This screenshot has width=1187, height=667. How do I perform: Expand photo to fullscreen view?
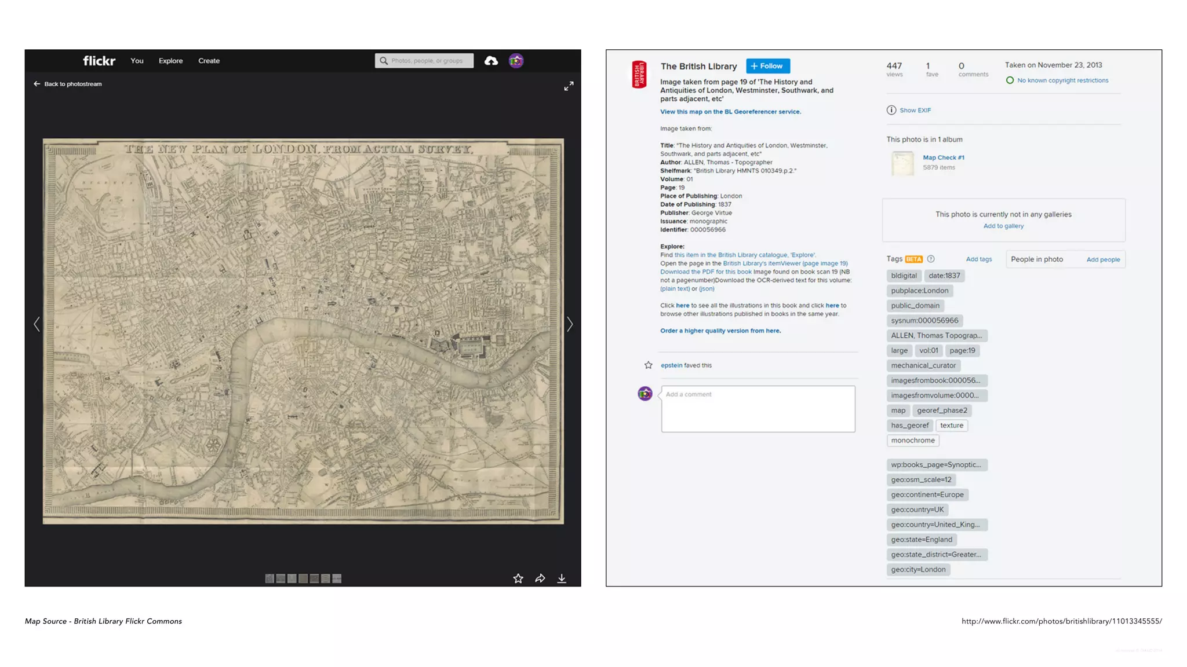click(569, 86)
